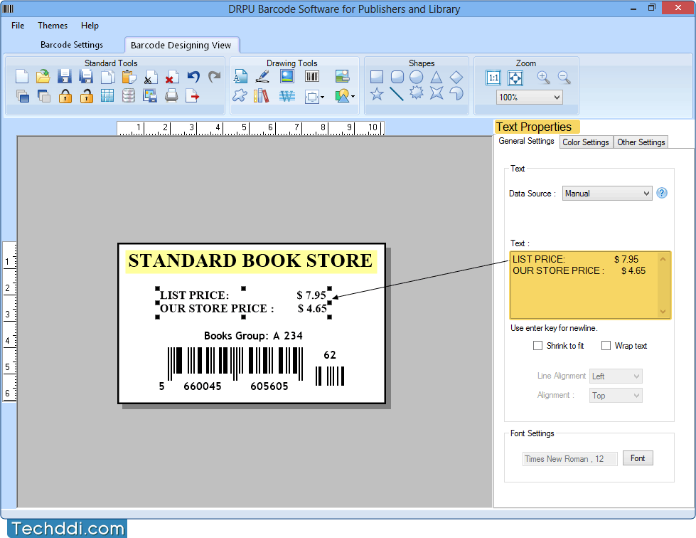Viewport: 696px width, 538px height.
Task: Click the Save As multi-floppy icon
Action: coord(86,76)
